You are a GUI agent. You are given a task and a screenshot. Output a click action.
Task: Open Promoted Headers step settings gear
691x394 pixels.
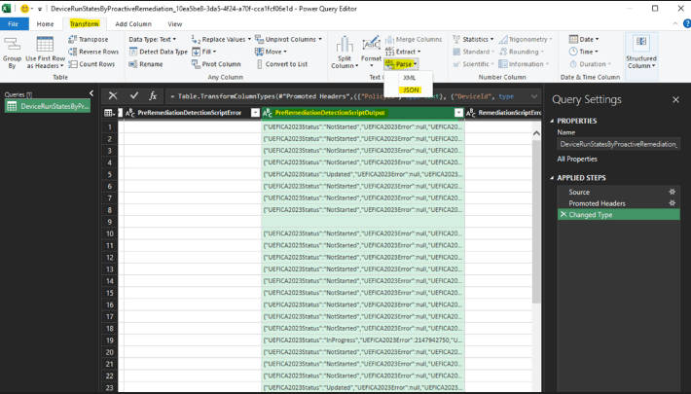point(673,203)
